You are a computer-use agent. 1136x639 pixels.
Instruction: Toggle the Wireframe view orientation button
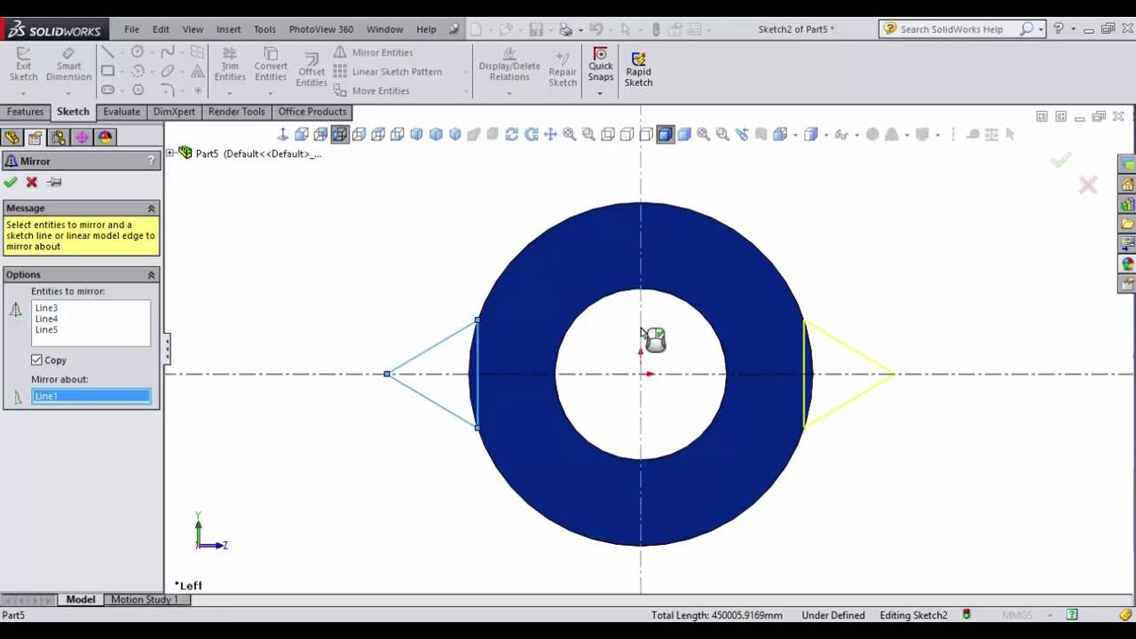[x=340, y=134]
